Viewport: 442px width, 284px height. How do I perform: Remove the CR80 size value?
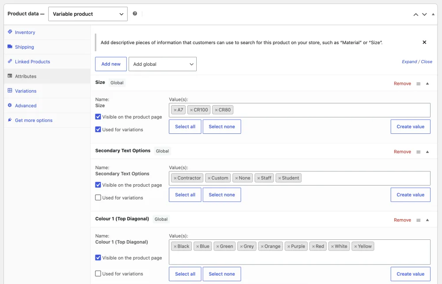[216, 110]
